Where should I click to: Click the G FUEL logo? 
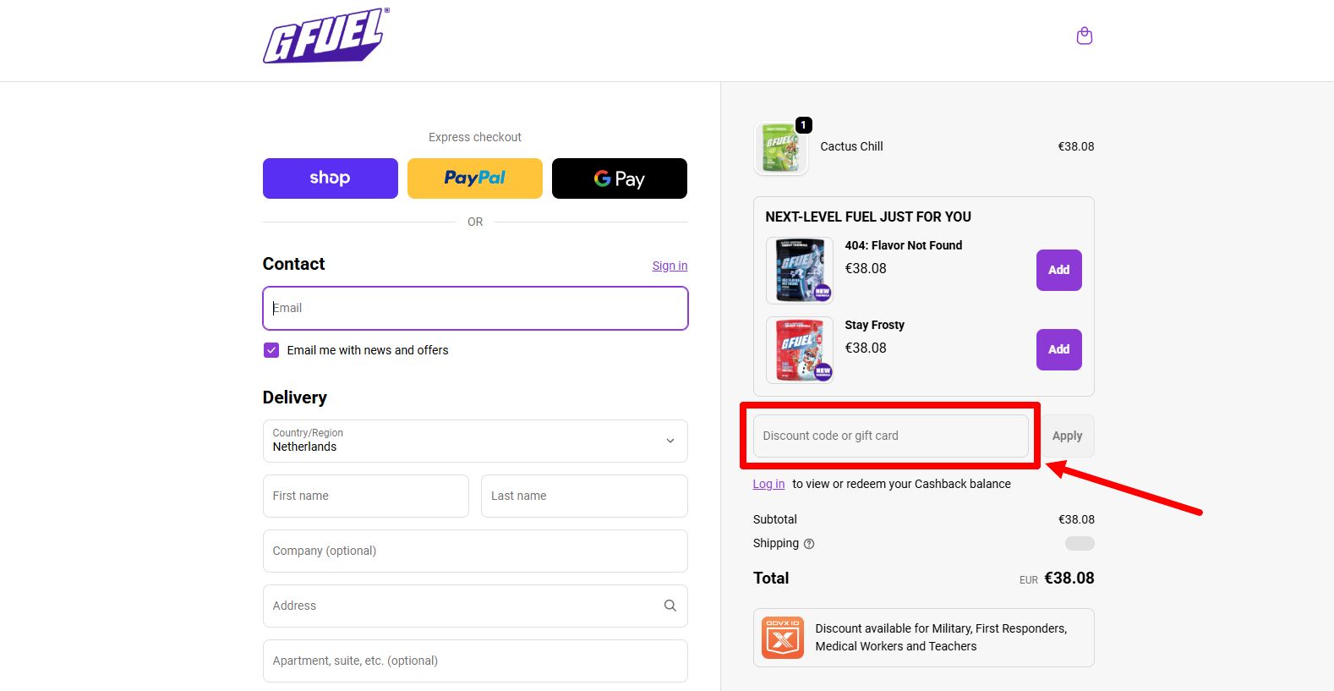coord(326,36)
